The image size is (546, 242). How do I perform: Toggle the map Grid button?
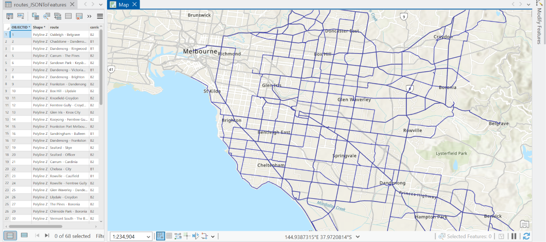[169, 236]
